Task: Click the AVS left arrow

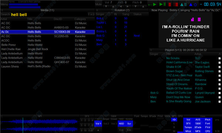Action: 121,6
